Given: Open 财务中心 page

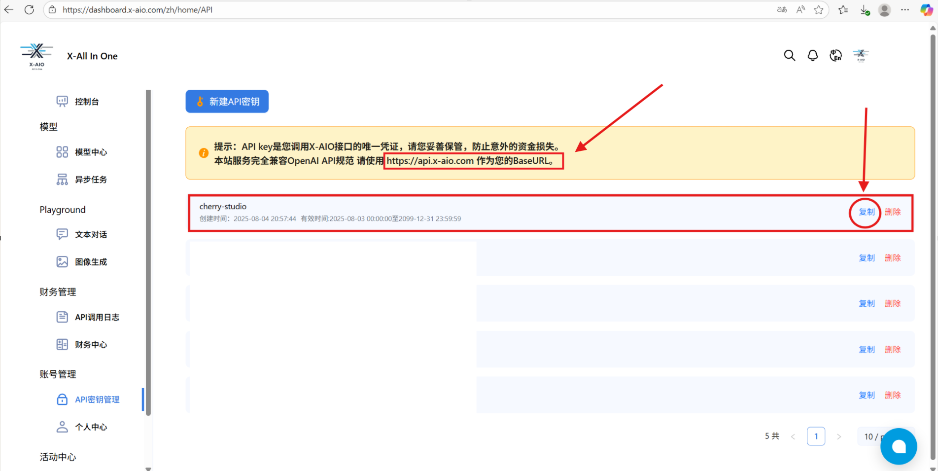Looking at the screenshot, I should coord(81,344).
